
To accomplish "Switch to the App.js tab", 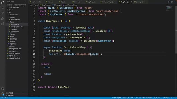I will click(x=62, y=2).
